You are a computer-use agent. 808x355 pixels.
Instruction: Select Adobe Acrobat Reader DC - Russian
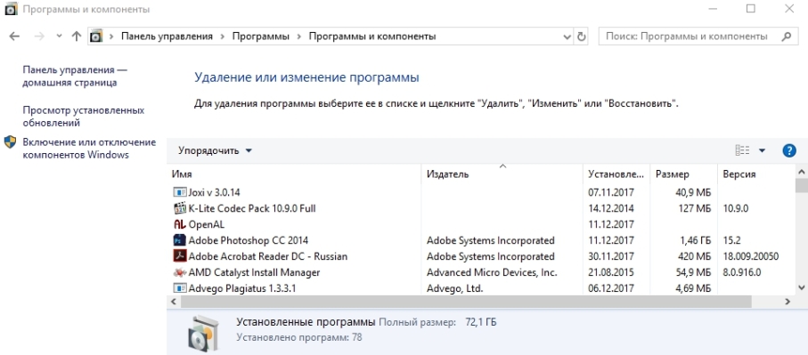268,256
